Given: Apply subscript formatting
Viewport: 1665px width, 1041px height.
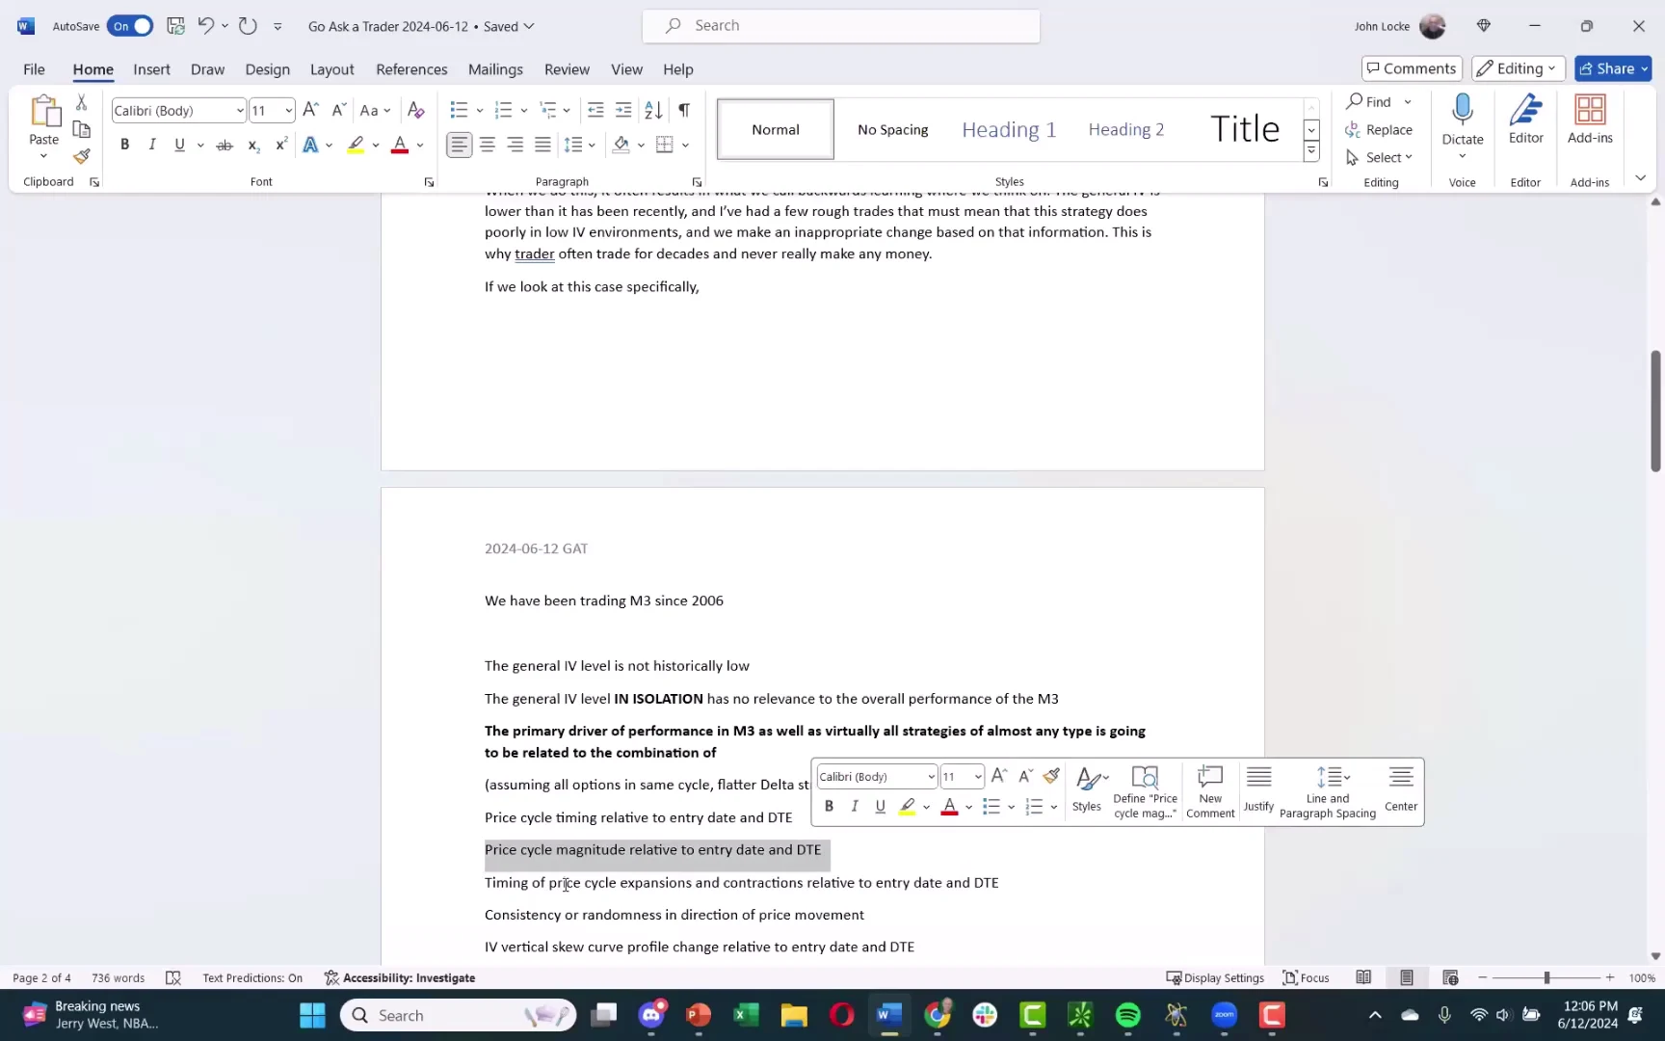Looking at the screenshot, I should (x=253, y=146).
